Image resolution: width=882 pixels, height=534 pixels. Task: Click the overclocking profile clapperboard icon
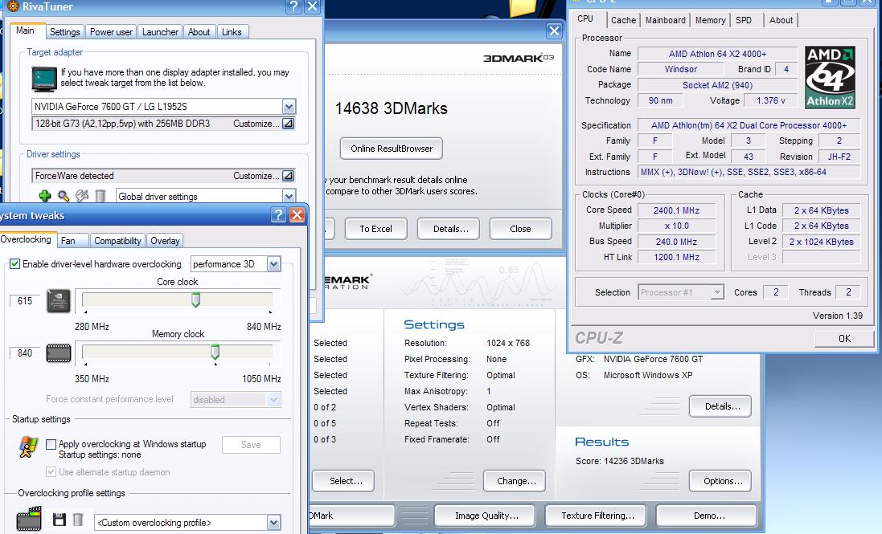tap(29, 518)
